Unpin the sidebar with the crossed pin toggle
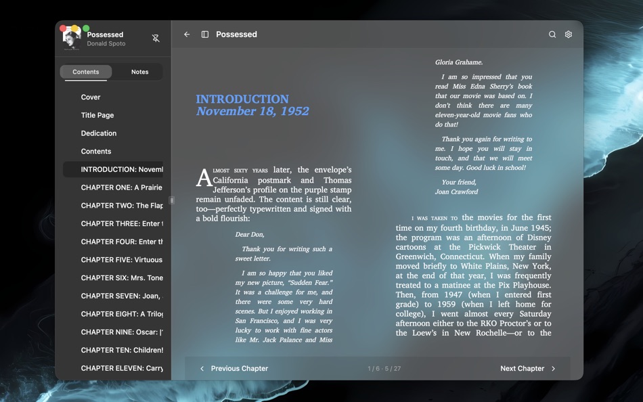Image resolution: width=643 pixels, height=402 pixels. click(x=156, y=38)
